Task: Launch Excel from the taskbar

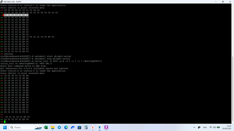Action: click(46, 127)
